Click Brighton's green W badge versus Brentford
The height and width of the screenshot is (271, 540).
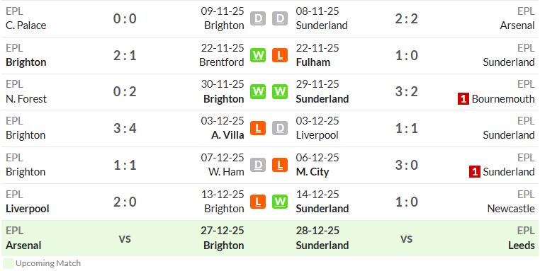(x=258, y=55)
